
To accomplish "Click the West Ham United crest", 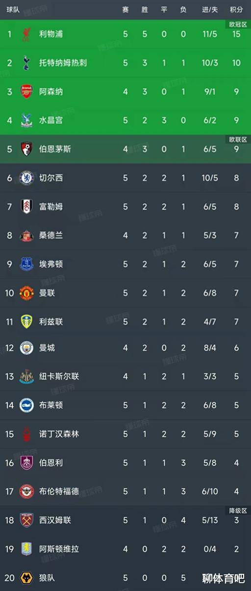I will (26, 520).
